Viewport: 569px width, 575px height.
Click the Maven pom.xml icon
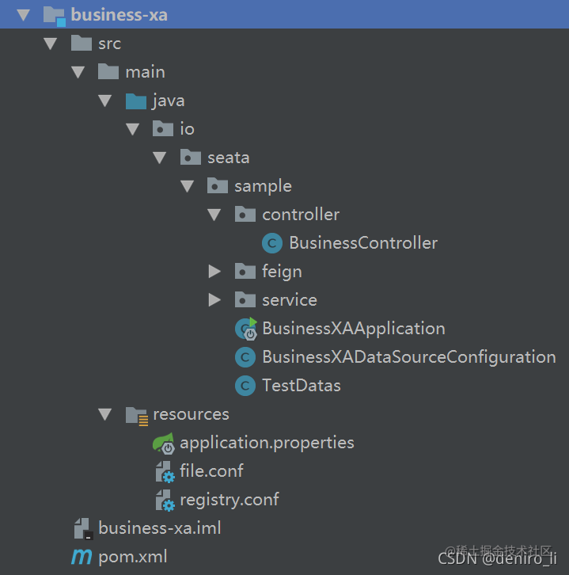point(82,557)
